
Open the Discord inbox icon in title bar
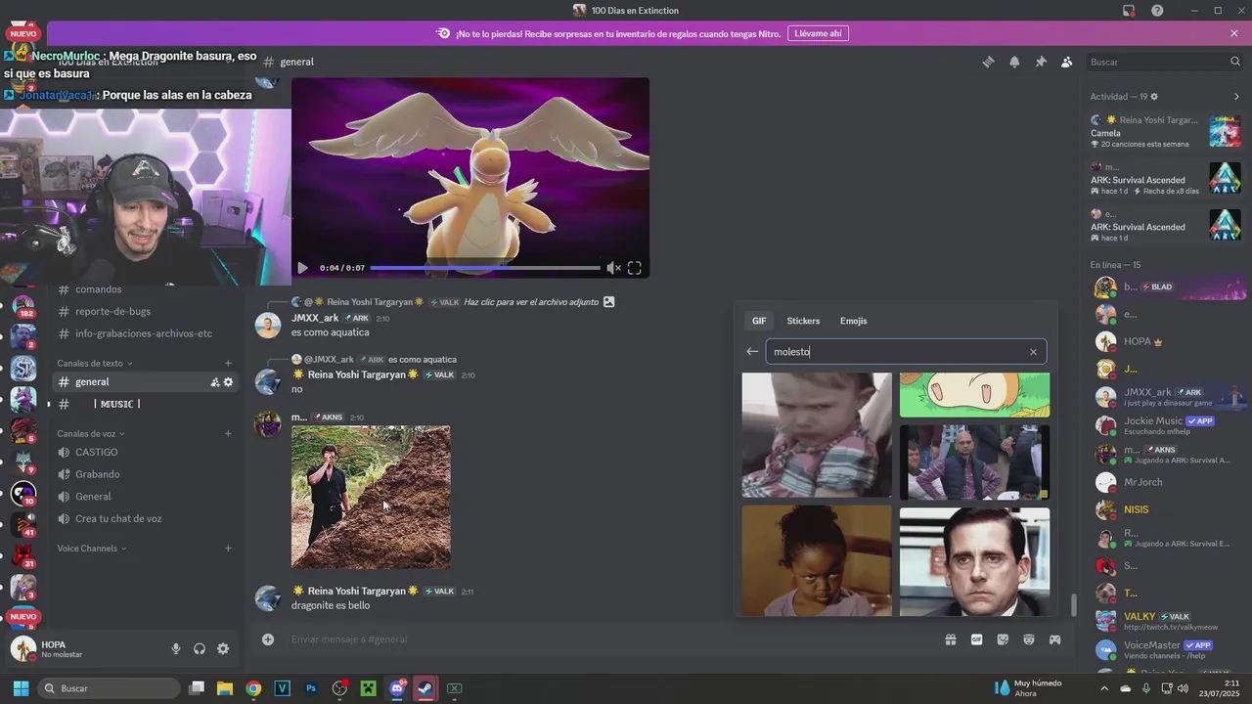pyautogui.click(x=1129, y=11)
